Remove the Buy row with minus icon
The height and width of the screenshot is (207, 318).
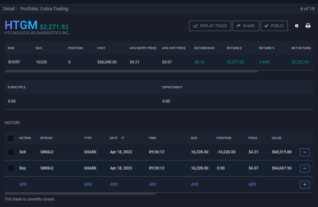click(305, 168)
